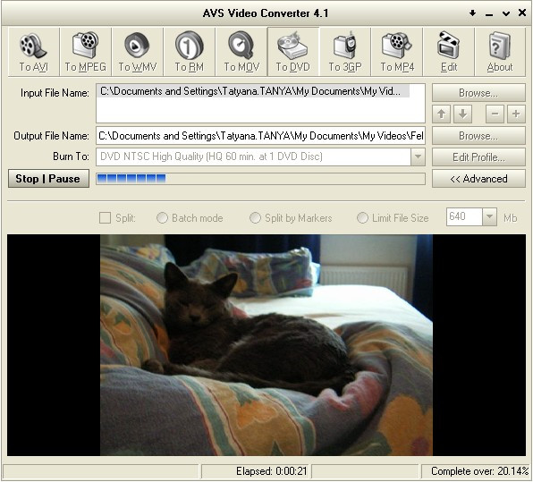Move input file down with arrow

click(462, 114)
